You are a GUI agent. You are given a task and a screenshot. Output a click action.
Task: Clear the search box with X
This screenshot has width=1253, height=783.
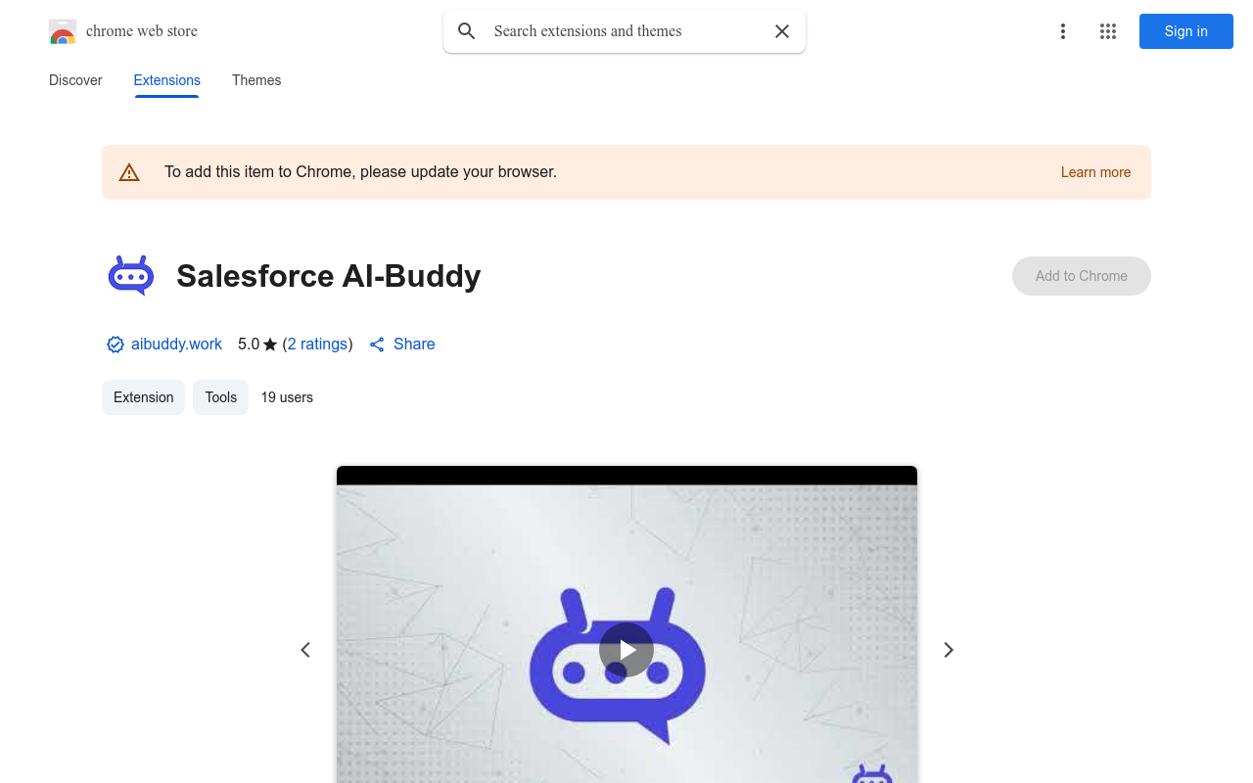pyautogui.click(x=782, y=31)
